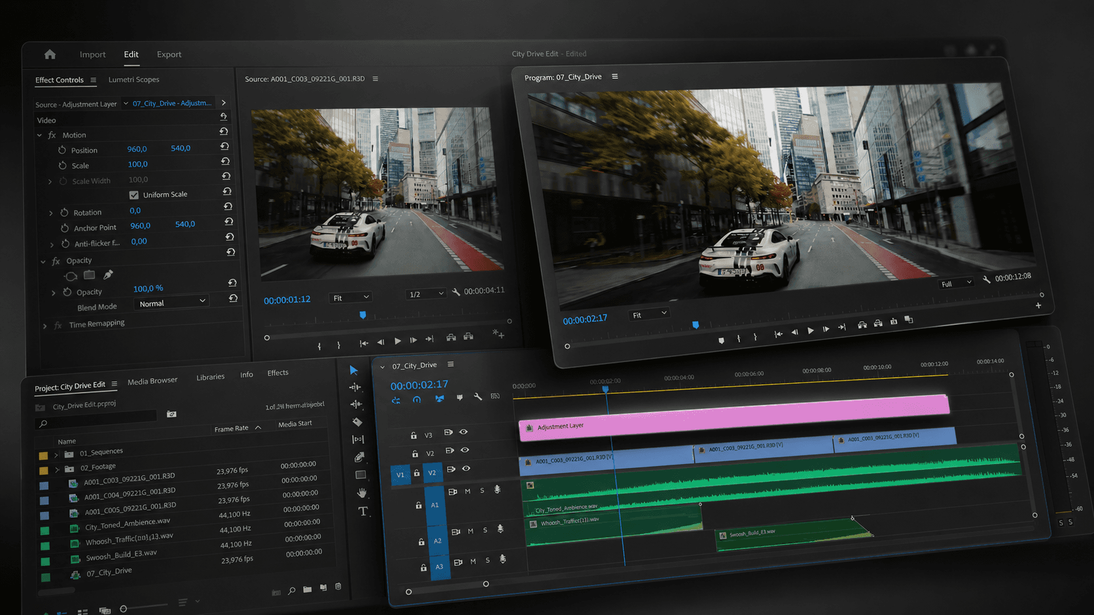
Task: Click Insert button in Source monitor
Action: point(451,337)
